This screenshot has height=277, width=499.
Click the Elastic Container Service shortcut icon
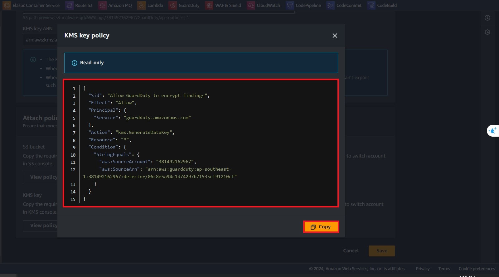pyautogui.click(x=7, y=5)
